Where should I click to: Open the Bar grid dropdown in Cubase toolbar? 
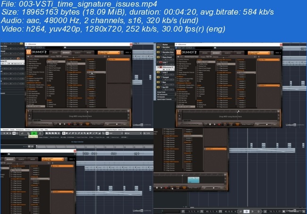point(133,133)
